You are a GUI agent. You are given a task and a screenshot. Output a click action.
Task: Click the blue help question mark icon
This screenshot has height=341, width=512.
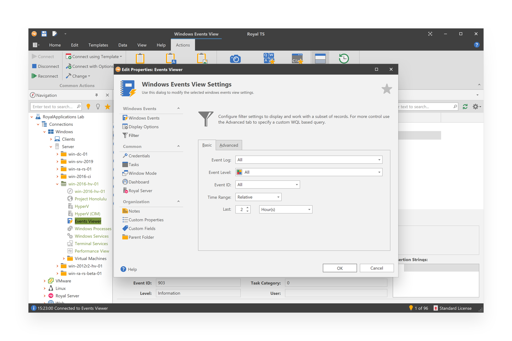coord(476,45)
